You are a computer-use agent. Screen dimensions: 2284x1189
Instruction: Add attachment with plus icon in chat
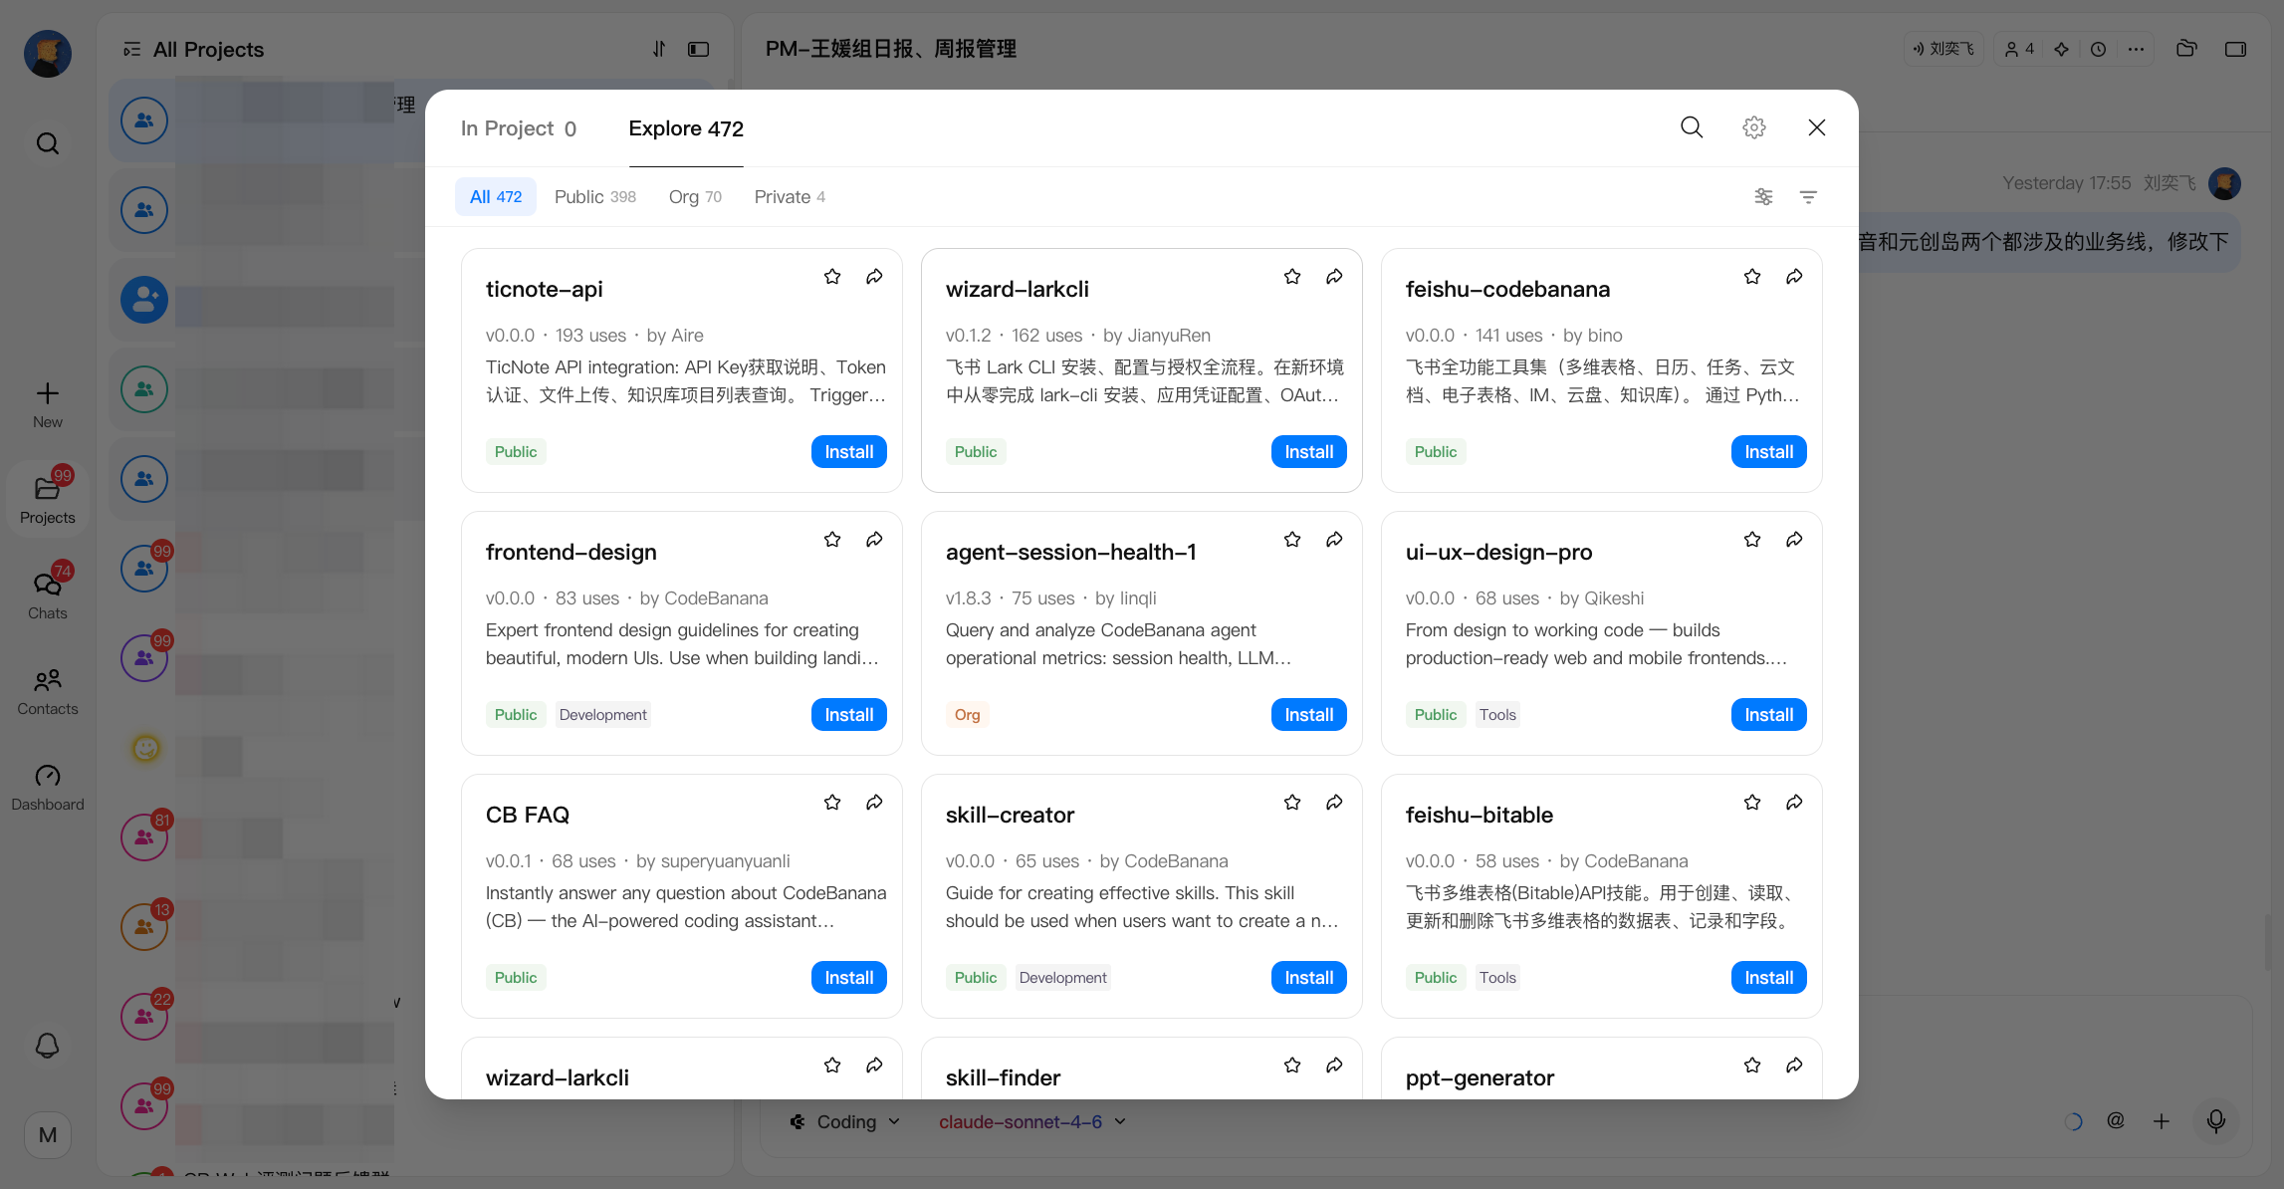2162,1122
